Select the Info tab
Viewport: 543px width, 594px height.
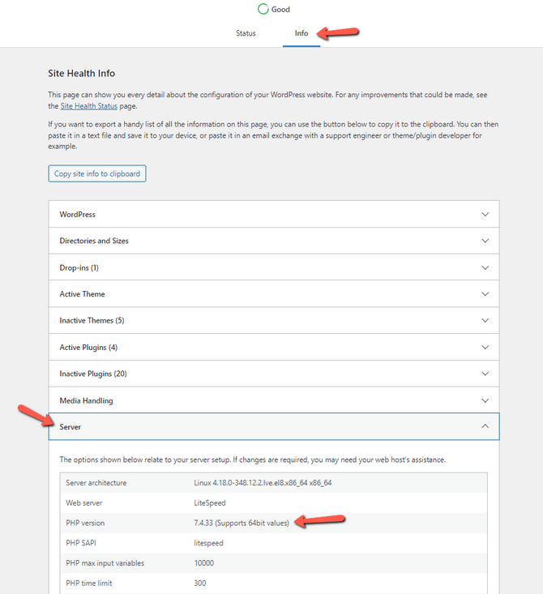pos(301,33)
